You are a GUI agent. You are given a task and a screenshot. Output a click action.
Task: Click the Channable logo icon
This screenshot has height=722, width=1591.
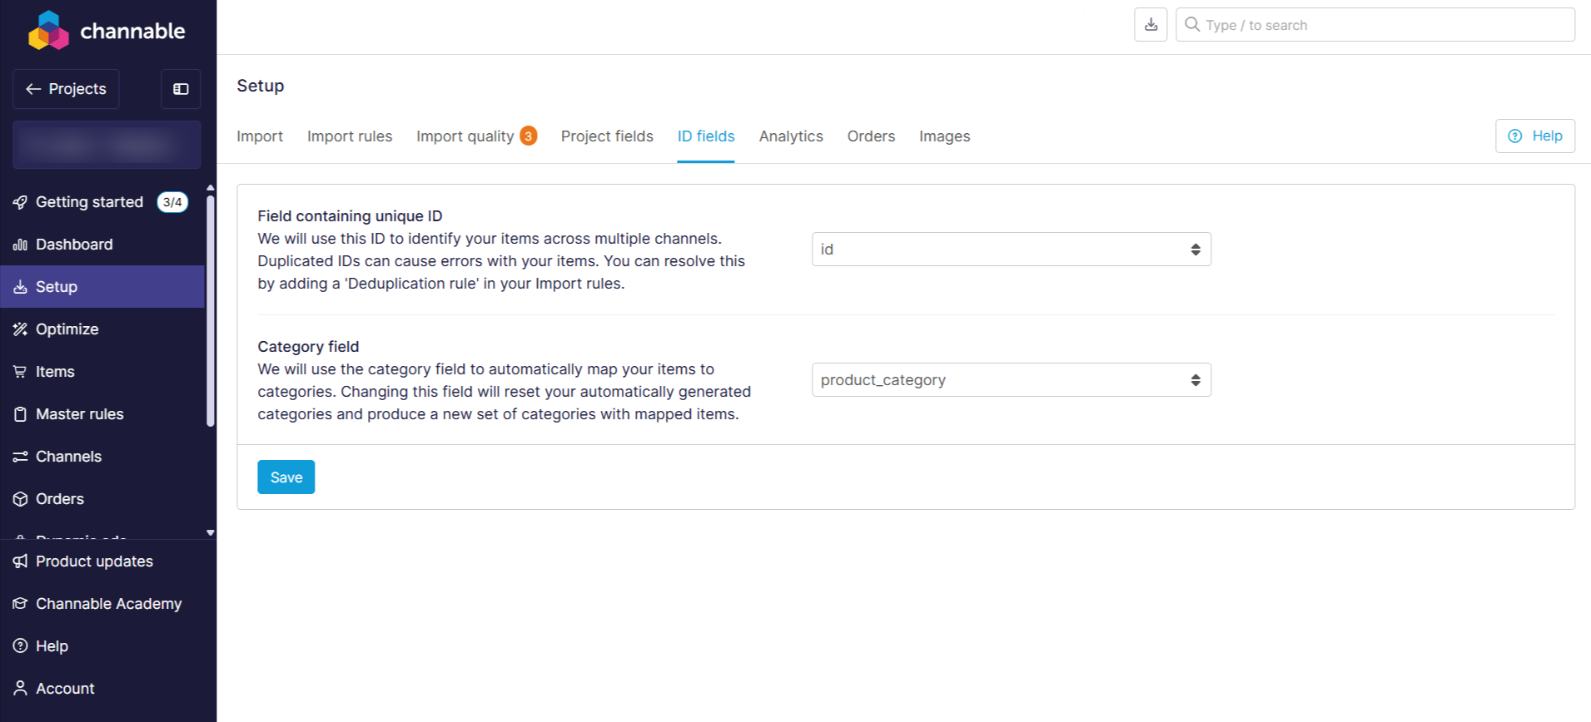pos(48,31)
